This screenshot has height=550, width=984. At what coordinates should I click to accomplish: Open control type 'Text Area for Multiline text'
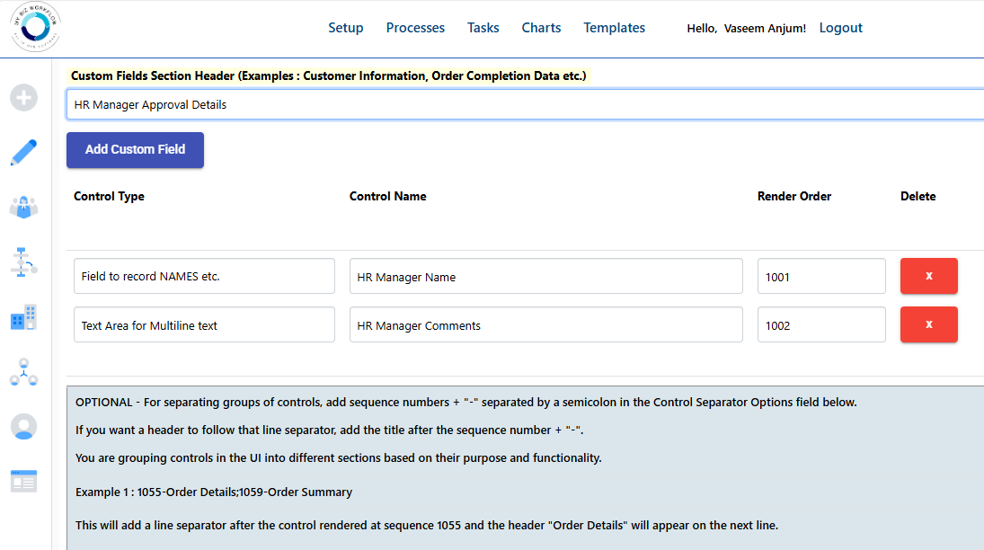pyautogui.click(x=204, y=324)
